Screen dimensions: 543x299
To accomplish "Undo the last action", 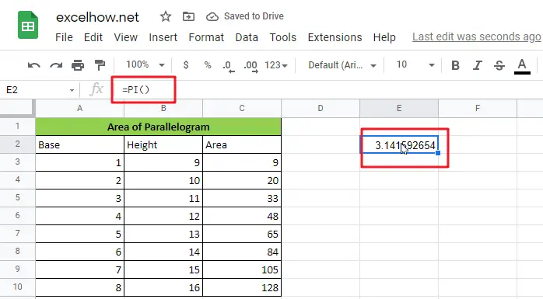I will pos(34,65).
